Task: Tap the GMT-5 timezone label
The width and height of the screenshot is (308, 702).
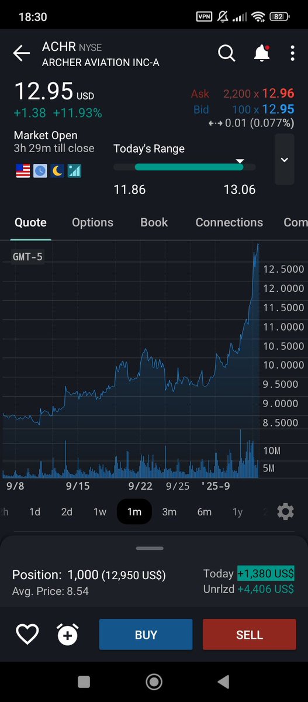Action: 27,256
